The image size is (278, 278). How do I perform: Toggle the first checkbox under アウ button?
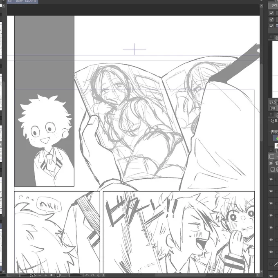point(271,13)
